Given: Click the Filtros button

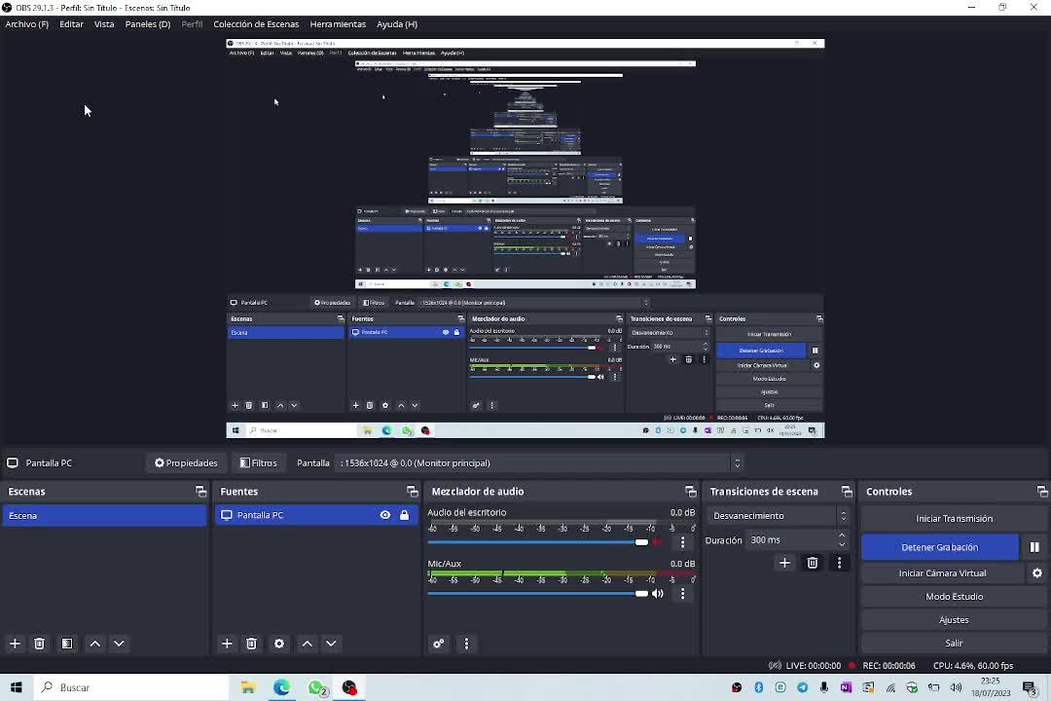Looking at the screenshot, I should tap(259, 462).
